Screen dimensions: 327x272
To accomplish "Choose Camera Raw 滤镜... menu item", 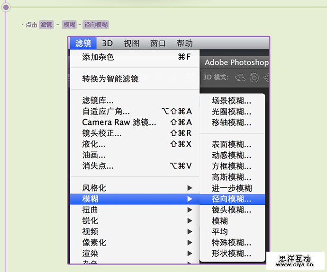I will 119,123.
